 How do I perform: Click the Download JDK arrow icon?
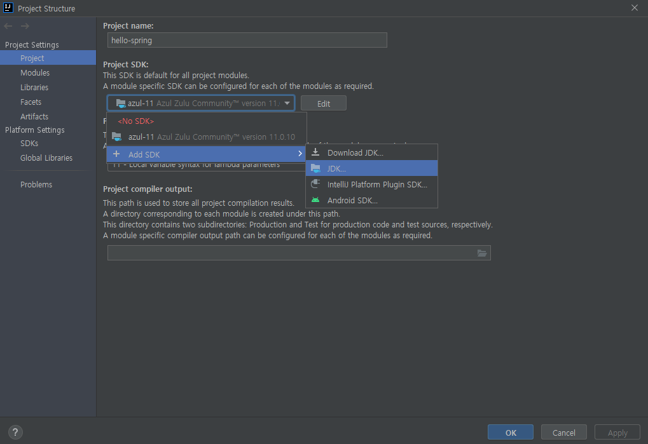(x=315, y=152)
